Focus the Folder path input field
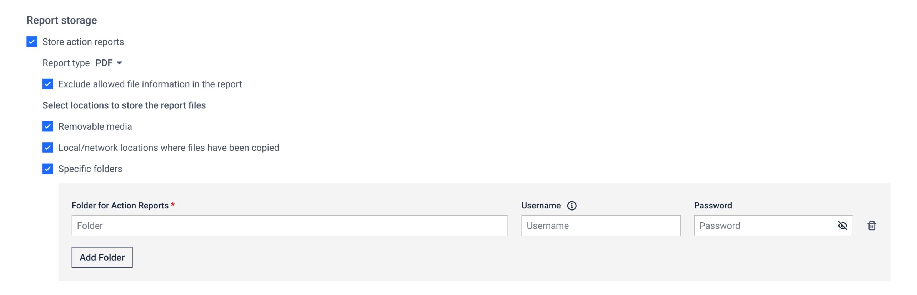Screen dimensions: 917x295 [x=290, y=226]
